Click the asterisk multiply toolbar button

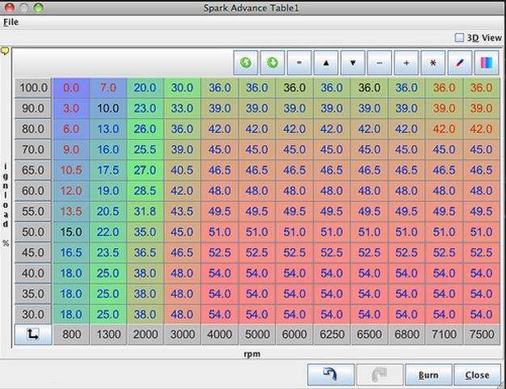(x=432, y=62)
